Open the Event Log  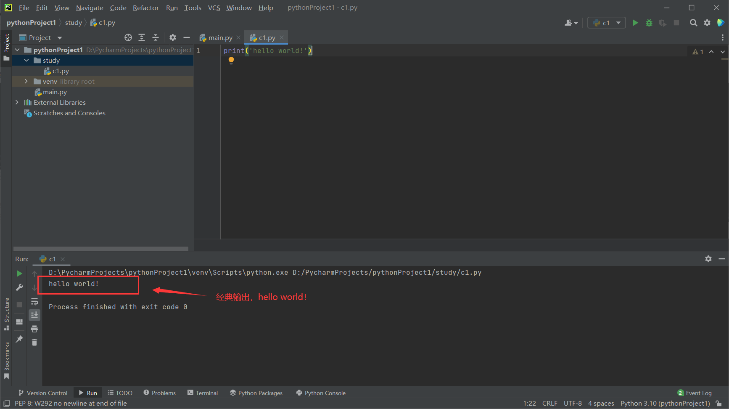695,393
